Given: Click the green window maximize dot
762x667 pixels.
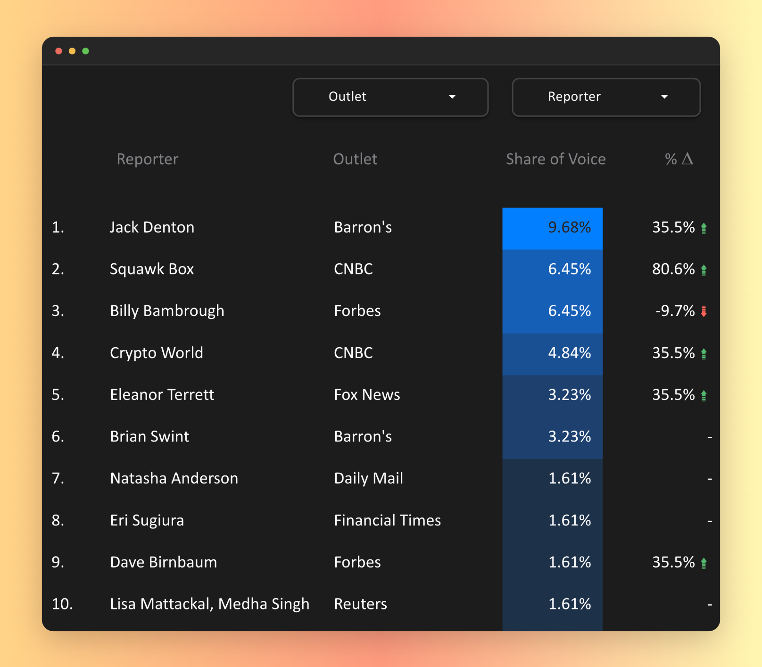Looking at the screenshot, I should coord(85,51).
